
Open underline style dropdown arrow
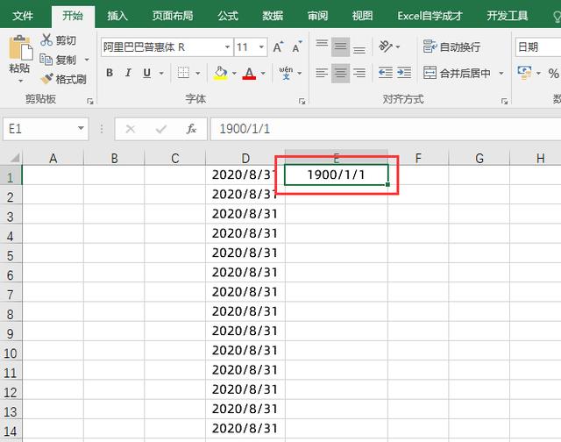(x=161, y=73)
